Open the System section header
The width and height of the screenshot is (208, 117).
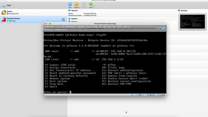pyautogui.click(x=74, y=19)
